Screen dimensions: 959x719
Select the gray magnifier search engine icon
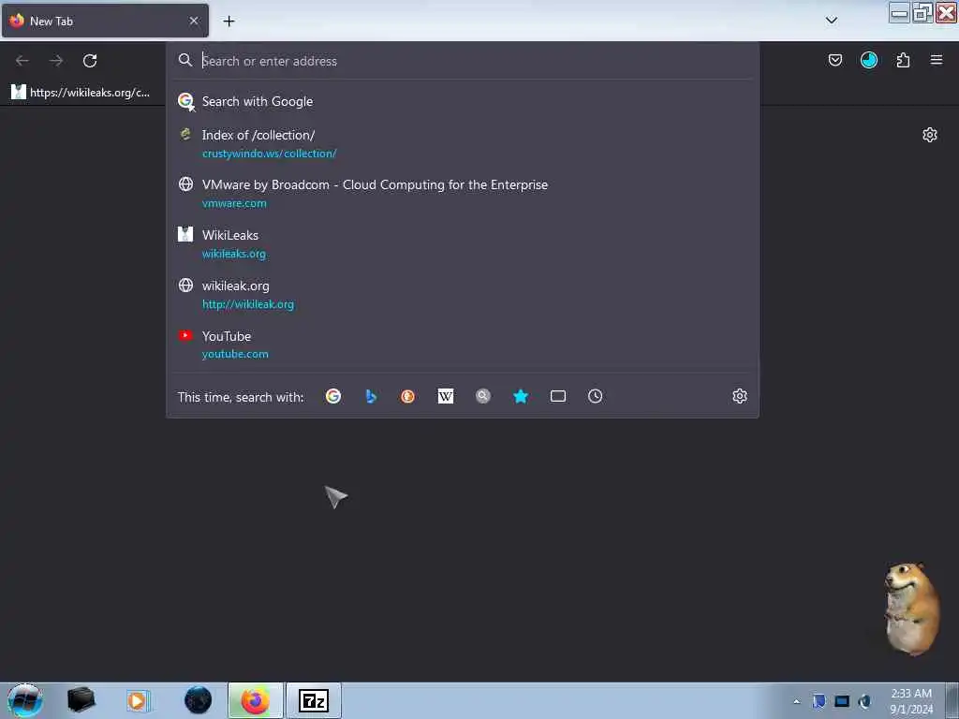click(x=483, y=396)
